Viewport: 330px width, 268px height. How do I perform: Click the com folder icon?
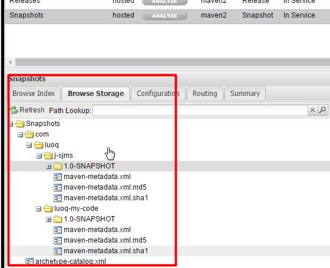pyautogui.click(x=29, y=134)
